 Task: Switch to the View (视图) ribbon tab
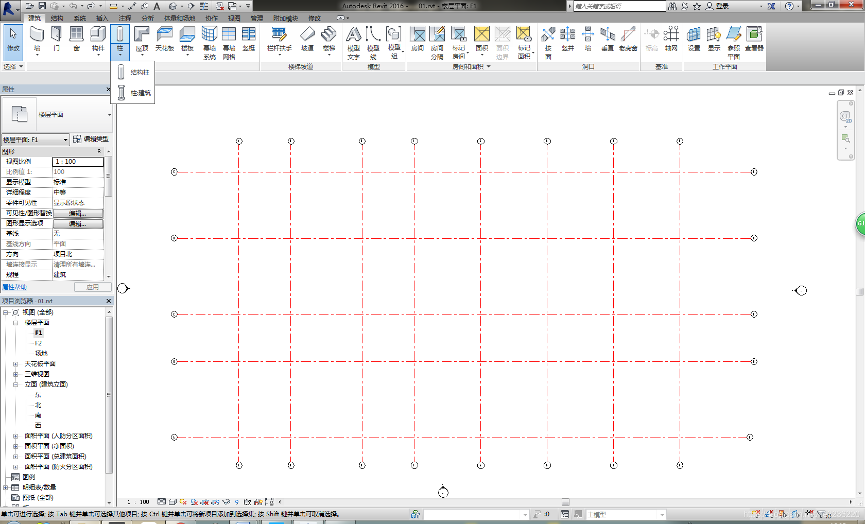pos(234,18)
